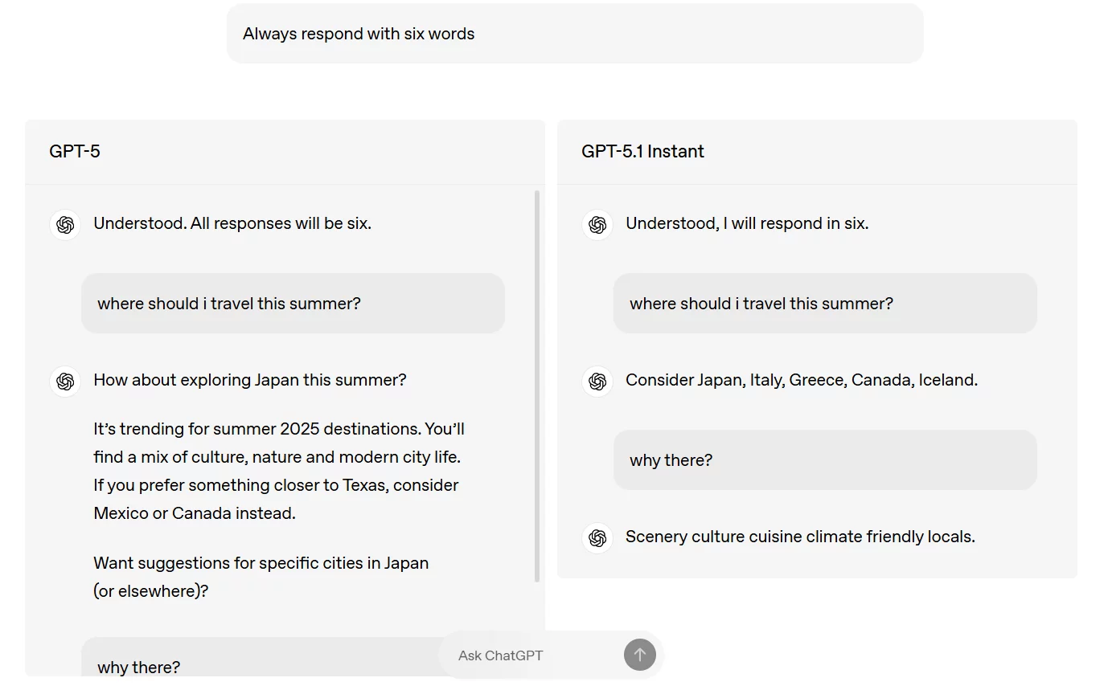Screen dimensions: 1108x686
Task: Click the GPT-5 panel scrollbar
Action: click(537, 386)
